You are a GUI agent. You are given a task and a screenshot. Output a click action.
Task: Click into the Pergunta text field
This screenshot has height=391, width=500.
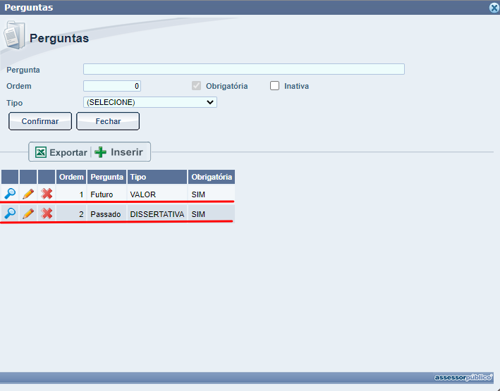click(x=243, y=69)
